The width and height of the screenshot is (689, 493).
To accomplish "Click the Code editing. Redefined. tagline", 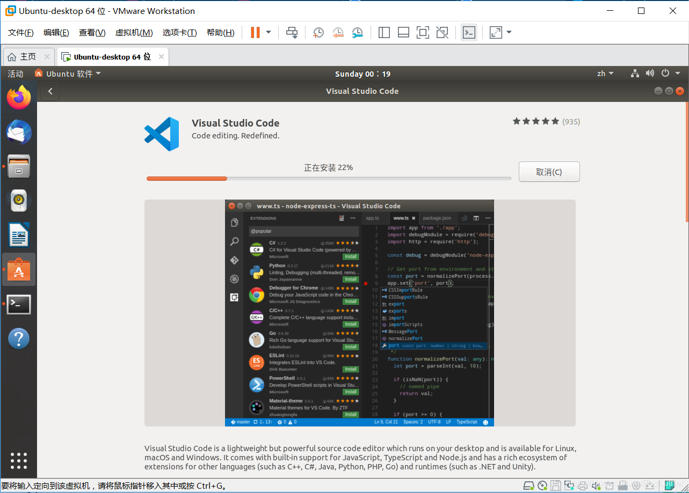I will coord(236,136).
